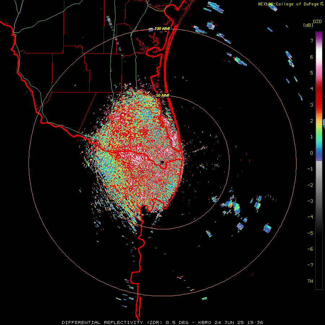Click the -5 value on color scale
This screenshot has height=325, width=325.
(x=310, y=233)
